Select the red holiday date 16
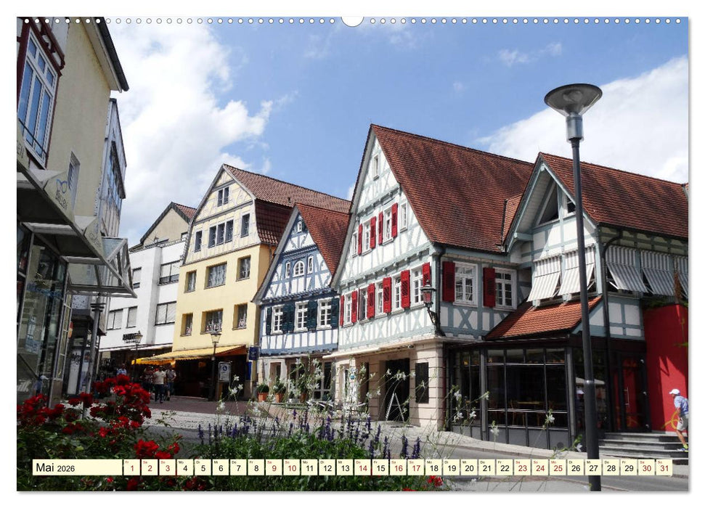 point(398,469)
